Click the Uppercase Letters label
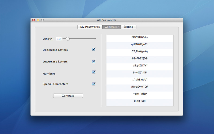214x134 pixels. click(55, 50)
